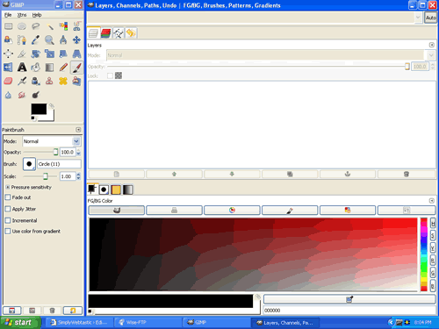Open the color Palette selector button
This screenshot has width=439, height=329.
[x=347, y=210]
